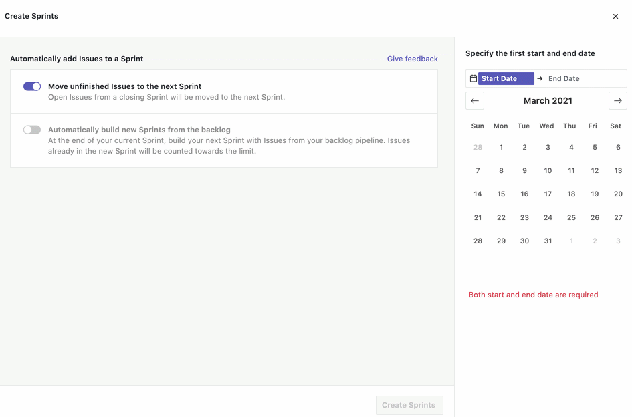Click the arrow between start and end date
632x417 pixels.
(x=540, y=79)
